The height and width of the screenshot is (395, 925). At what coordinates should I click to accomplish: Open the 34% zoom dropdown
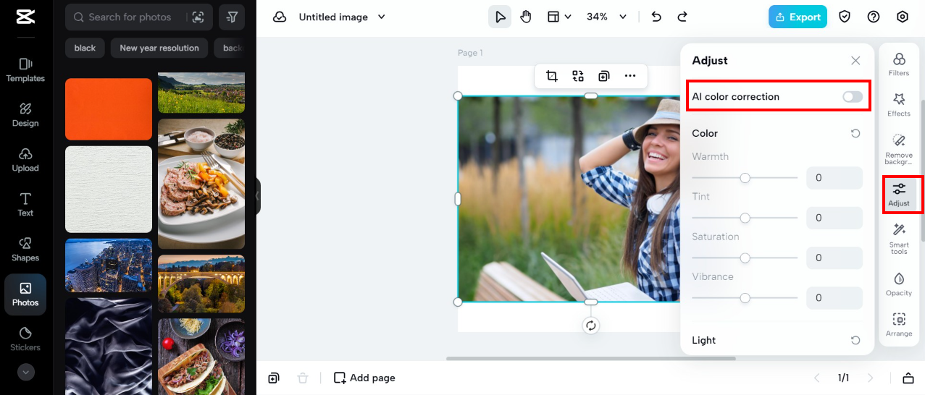point(606,17)
